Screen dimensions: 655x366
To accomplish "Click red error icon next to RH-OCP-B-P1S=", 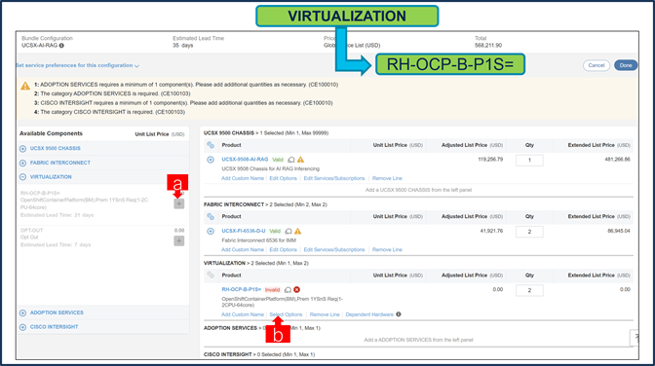I will click(296, 290).
